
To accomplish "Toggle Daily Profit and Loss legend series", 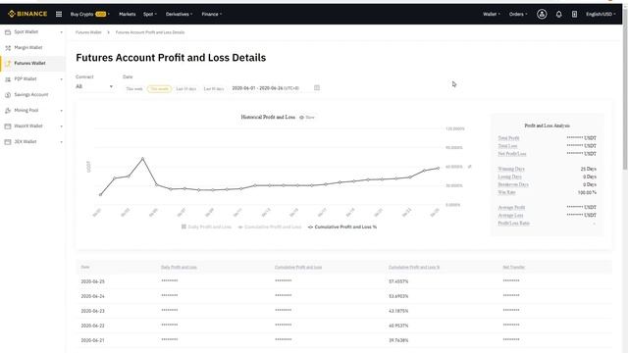I will pos(206,227).
